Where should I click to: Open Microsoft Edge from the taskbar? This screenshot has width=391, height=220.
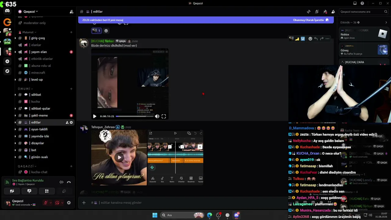click(210, 215)
